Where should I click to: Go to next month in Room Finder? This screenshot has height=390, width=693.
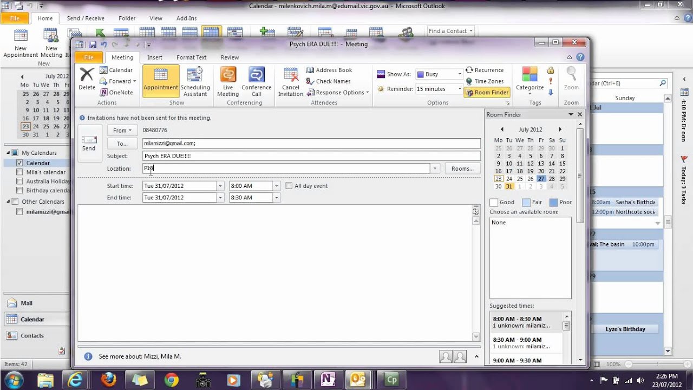pos(560,129)
